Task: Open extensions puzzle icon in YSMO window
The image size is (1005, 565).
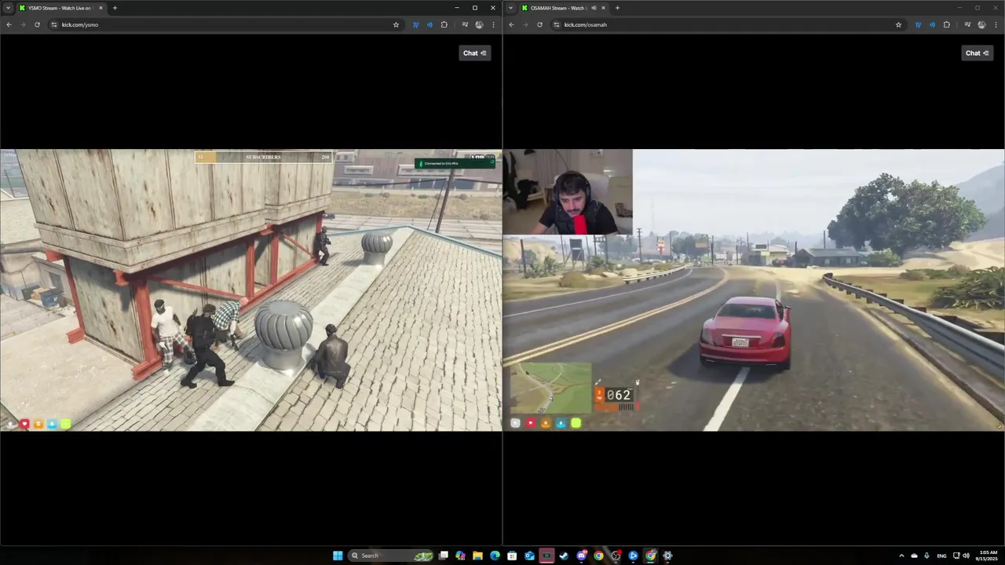Action: pyautogui.click(x=444, y=24)
